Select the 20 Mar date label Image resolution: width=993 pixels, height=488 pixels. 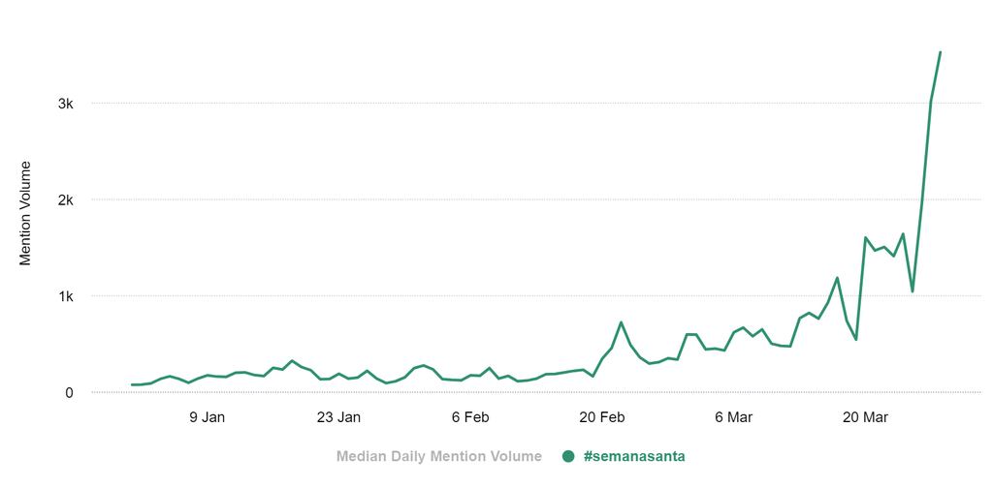tap(865, 418)
